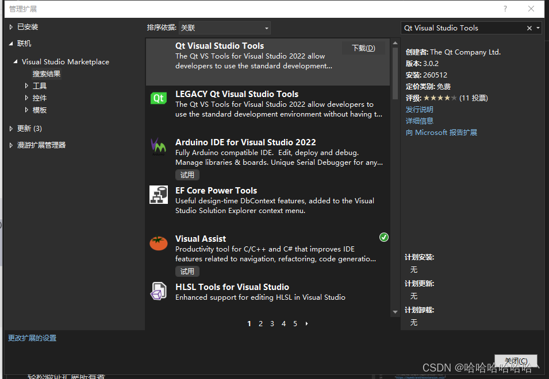Select EF Core Power Tools title
This screenshot has height=379, width=549.
[216, 191]
